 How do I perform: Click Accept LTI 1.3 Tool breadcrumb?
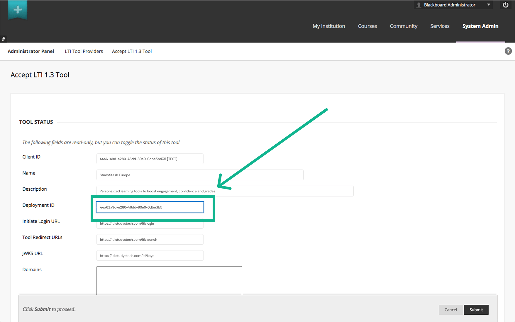132,51
